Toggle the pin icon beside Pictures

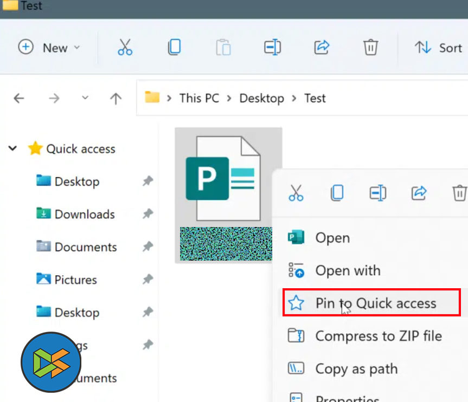[148, 280]
